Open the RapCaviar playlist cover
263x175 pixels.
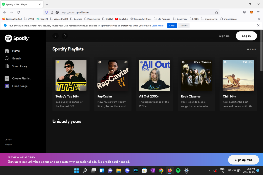click(x=113, y=75)
